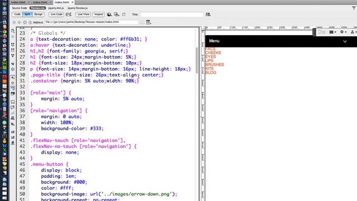The image size is (357, 201).
Task: Click the browser Back arrow
Action: click(x=14, y=22)
